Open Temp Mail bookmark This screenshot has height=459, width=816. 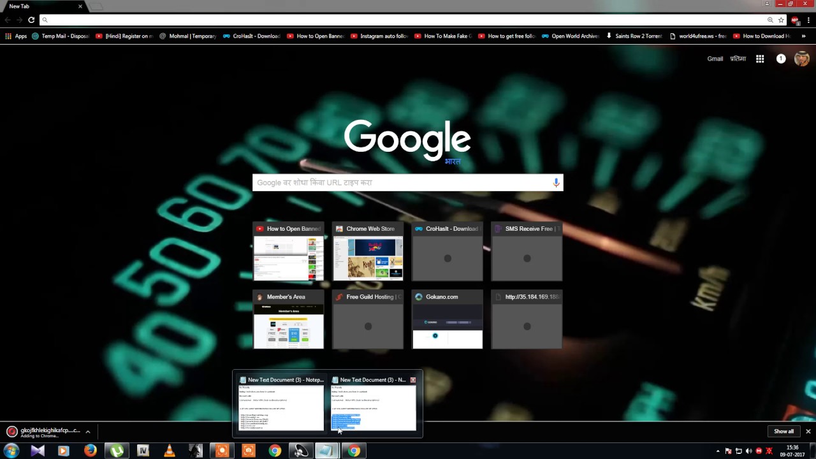pyautogui.click(x=61, y=36)
